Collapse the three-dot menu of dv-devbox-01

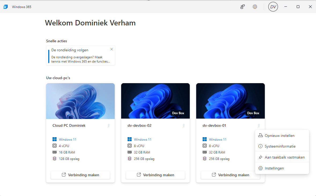(259, 125)
